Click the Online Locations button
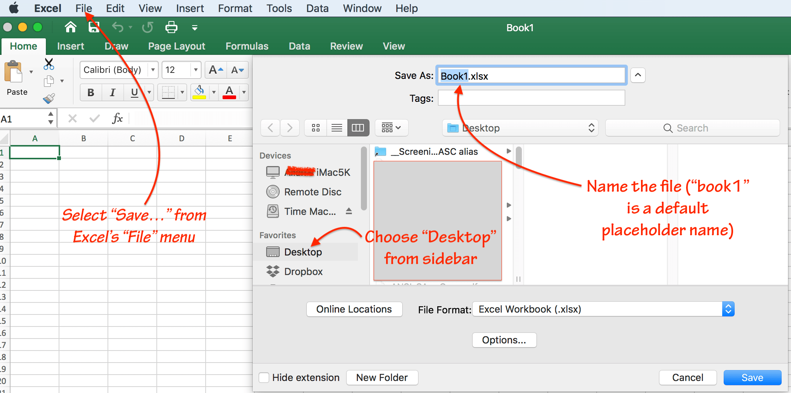The height and width of the screenshot is (393, 791). tap(354, 309)
